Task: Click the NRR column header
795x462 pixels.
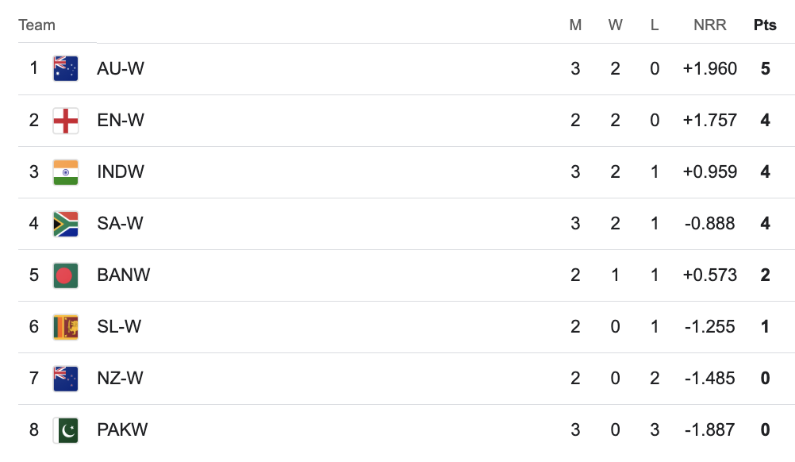Action: coord(709,25)
